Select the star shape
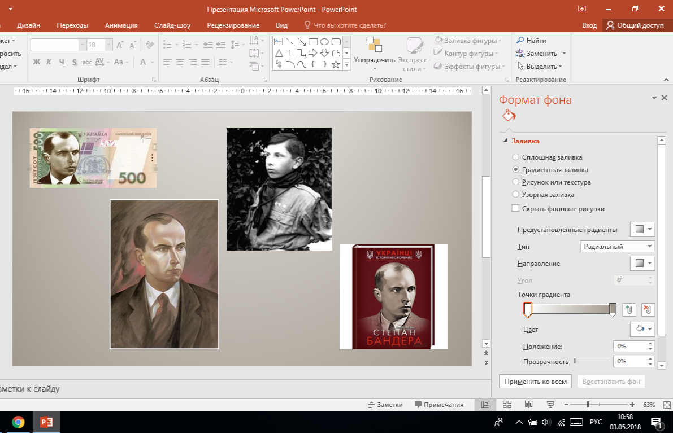This screenshot has height=434, width=673. (x=336, y=64)
